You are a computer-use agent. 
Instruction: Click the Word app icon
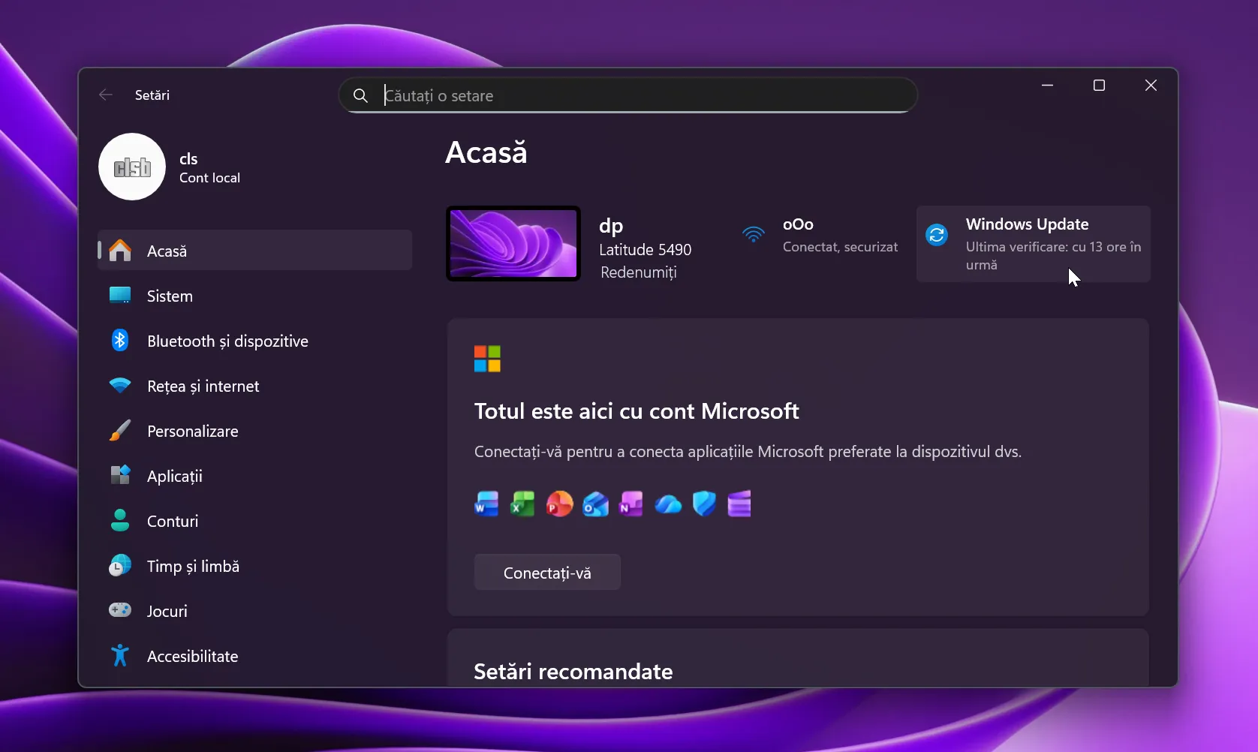[x=486, y=504]
